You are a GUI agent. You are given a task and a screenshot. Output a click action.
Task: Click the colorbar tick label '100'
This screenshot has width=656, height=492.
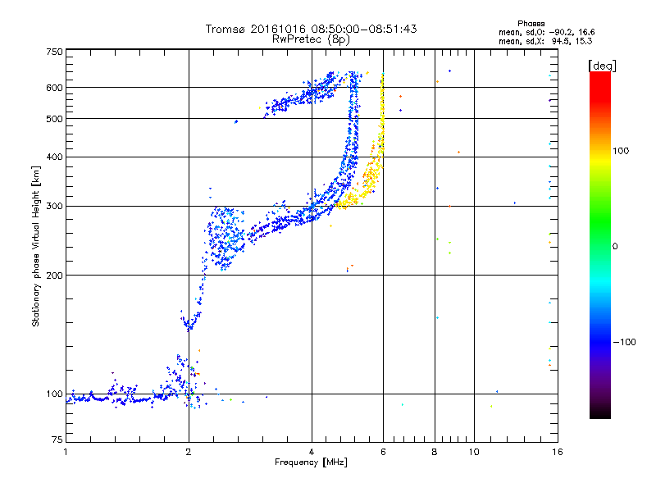(621, 151)
